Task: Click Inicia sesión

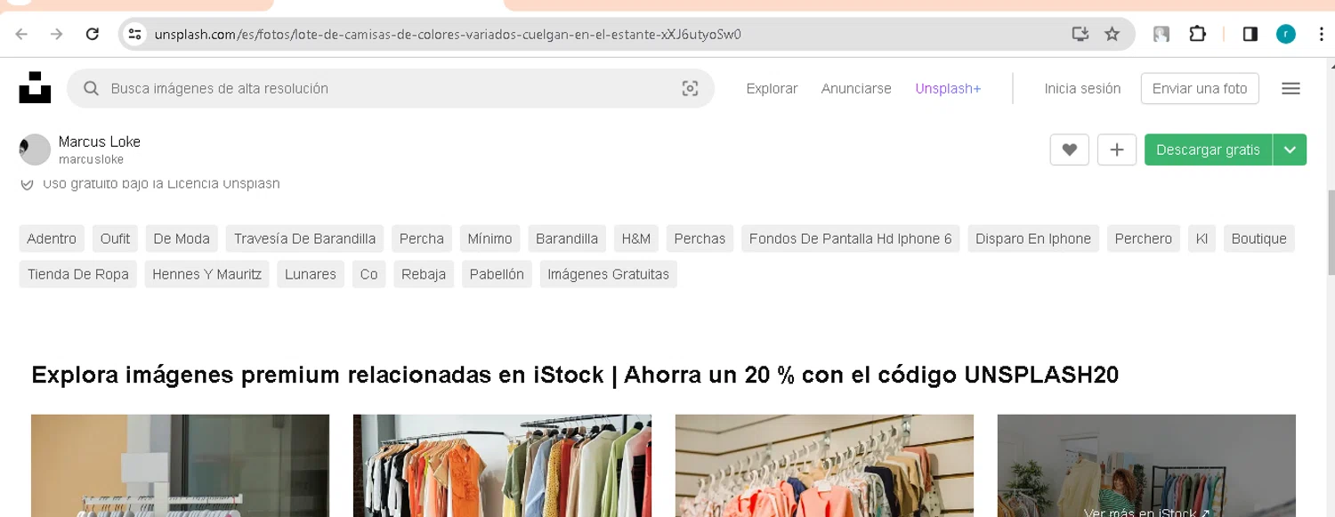Action: coord(1082,88)
